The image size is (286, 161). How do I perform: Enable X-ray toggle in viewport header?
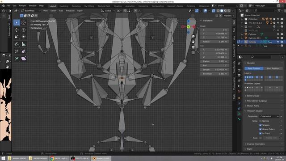tap(214, 11)
